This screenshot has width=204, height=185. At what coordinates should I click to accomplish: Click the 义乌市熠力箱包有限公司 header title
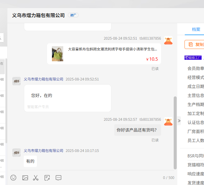(x=38, y=15)
